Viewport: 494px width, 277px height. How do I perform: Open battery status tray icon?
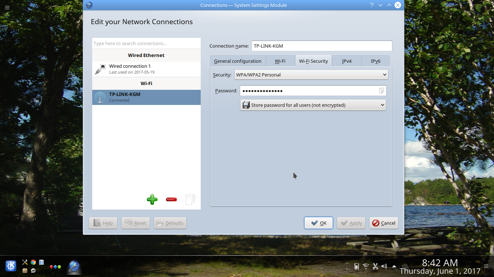click(x=357, y=266)
